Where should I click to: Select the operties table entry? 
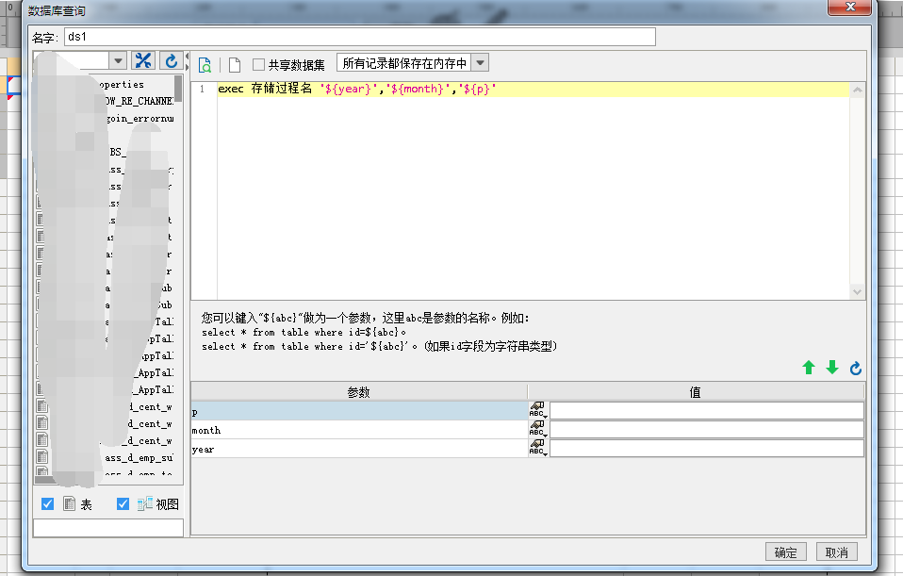click(121, 85)
